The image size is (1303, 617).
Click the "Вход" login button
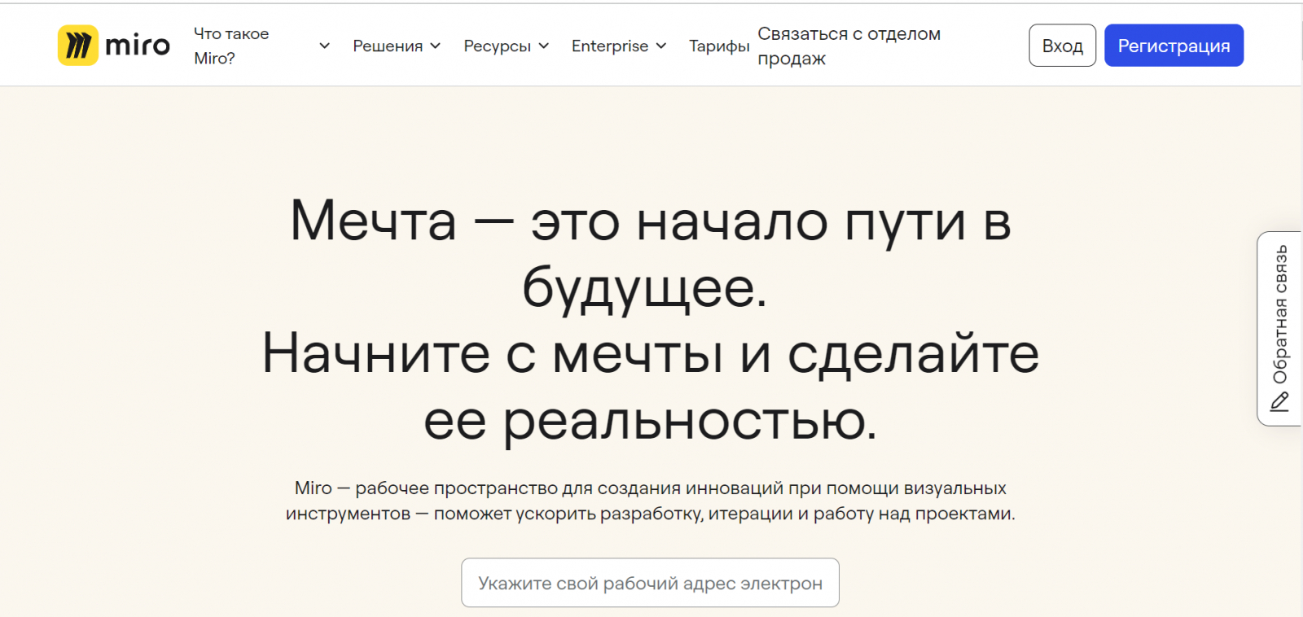pyautogui.click(x=1063, y=46)
